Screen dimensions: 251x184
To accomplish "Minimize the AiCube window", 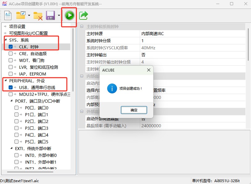I will [218, 4].
